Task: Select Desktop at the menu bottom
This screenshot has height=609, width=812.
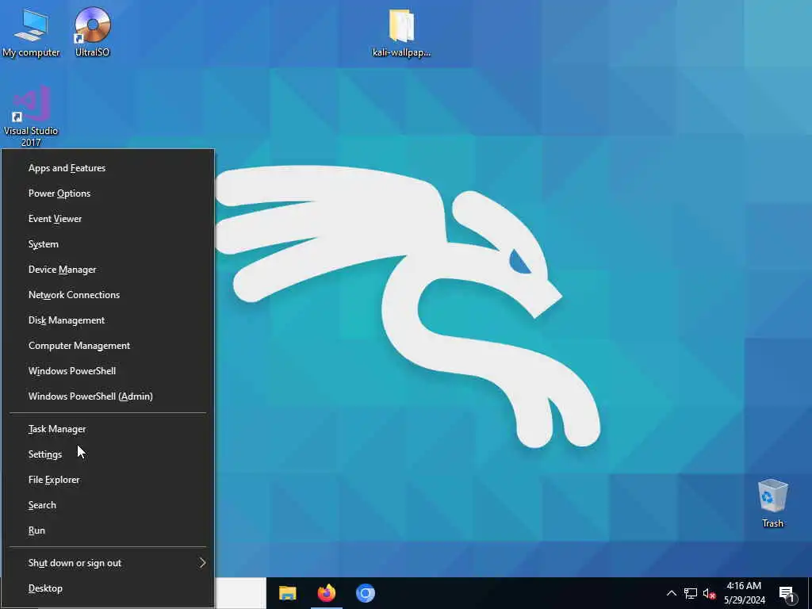Action: pyautogui.click(x=108, y=588)
